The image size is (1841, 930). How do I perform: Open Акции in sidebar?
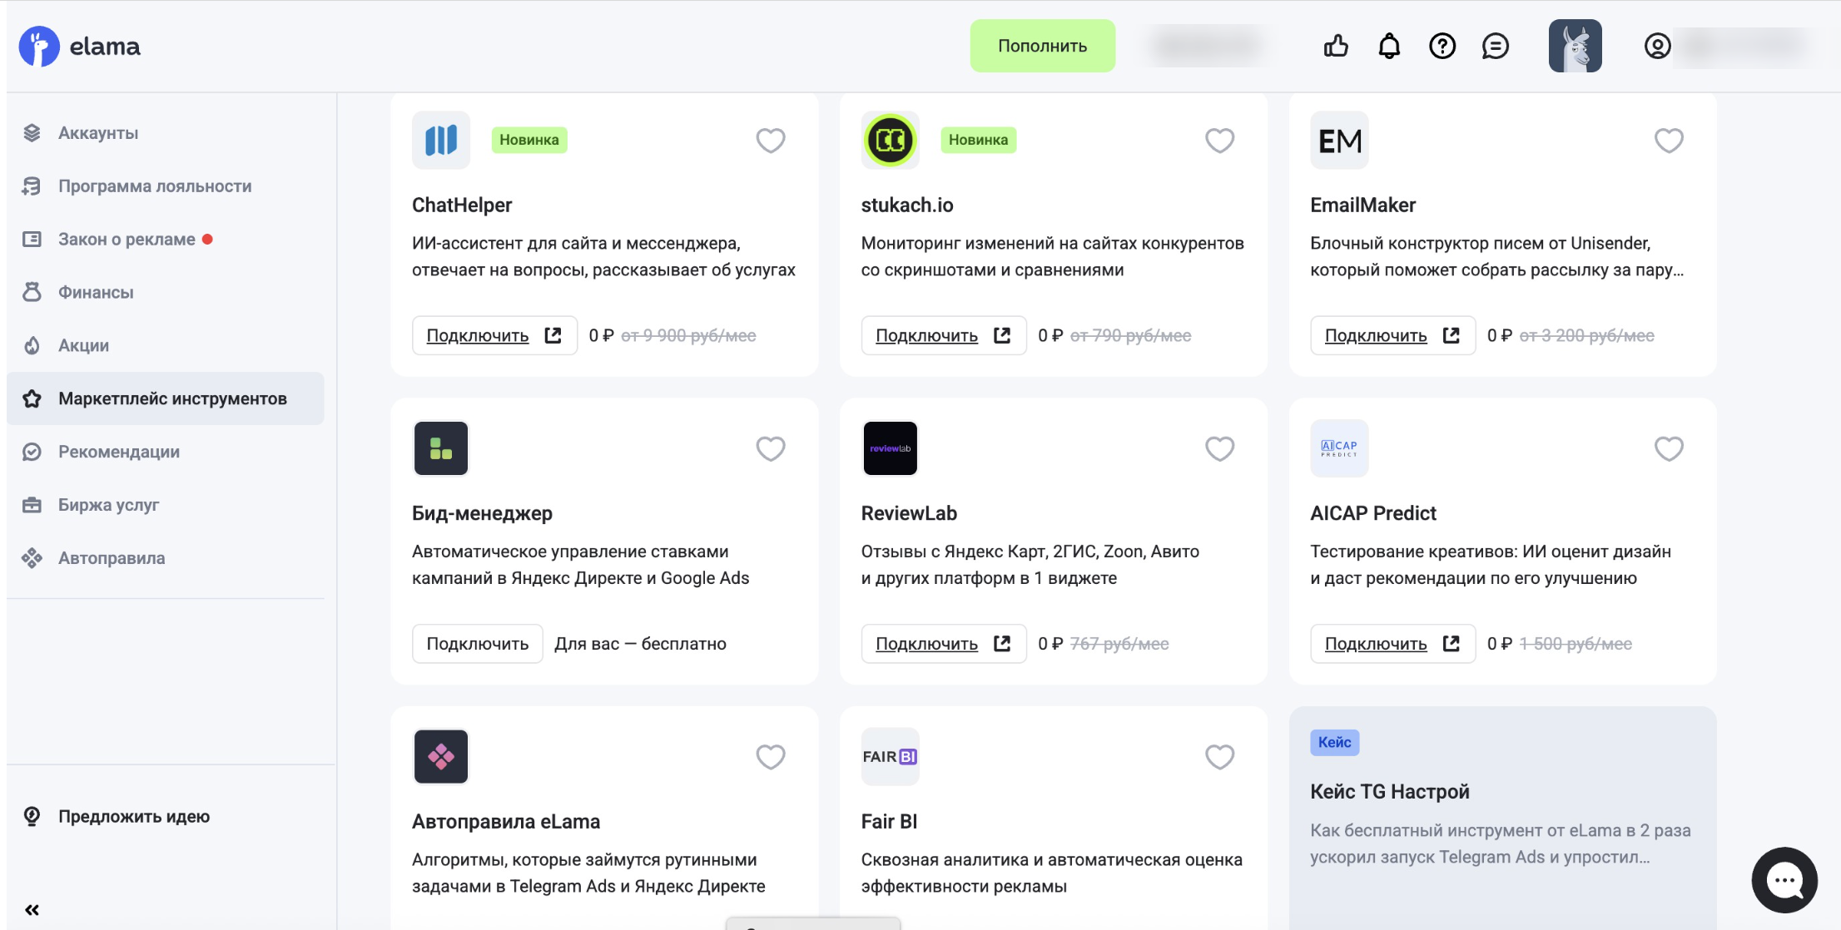pos(165,346)
